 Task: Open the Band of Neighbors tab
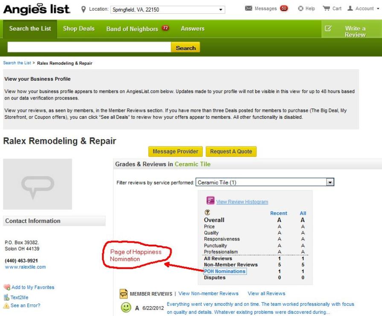coord(132,29)
